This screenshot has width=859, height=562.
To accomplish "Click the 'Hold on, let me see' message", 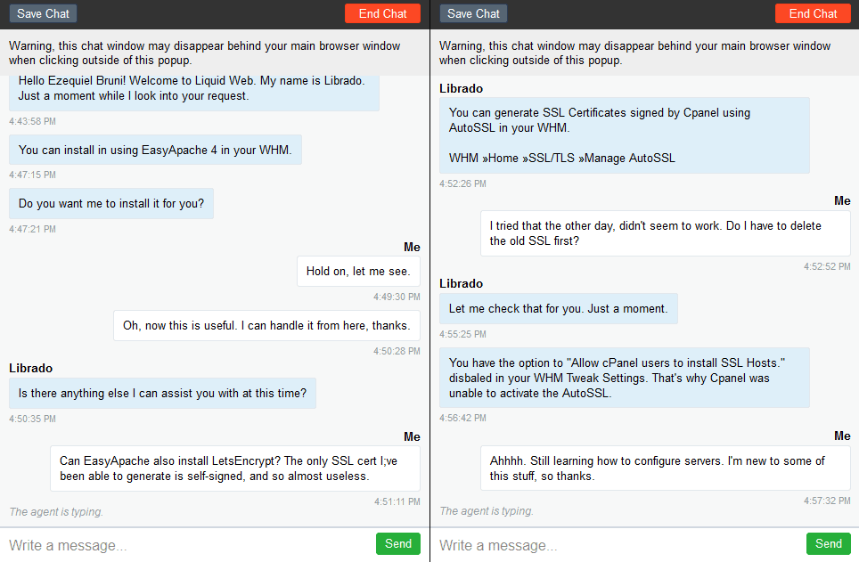I will 358,271.
